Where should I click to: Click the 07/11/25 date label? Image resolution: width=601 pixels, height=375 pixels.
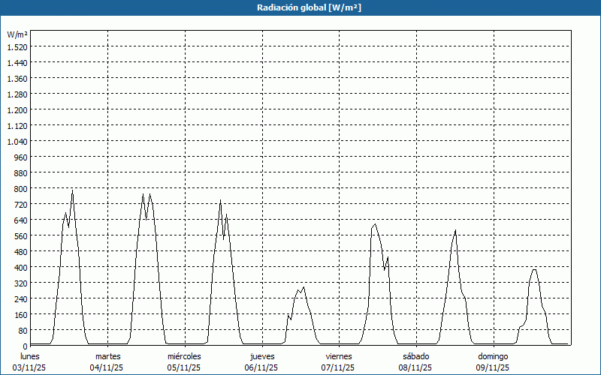click(338, 367)
